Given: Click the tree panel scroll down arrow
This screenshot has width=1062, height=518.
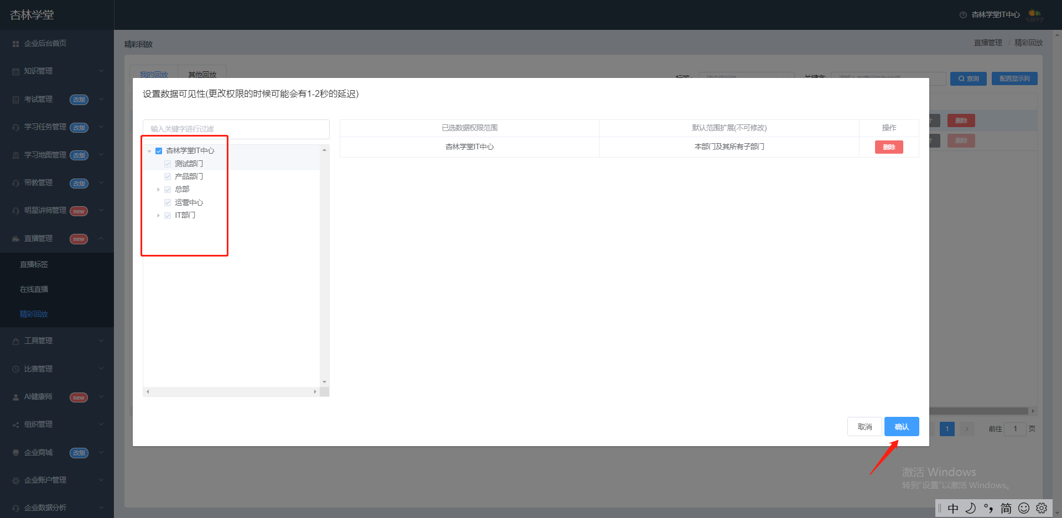Looking at the screenshot, I should (324, 382).
